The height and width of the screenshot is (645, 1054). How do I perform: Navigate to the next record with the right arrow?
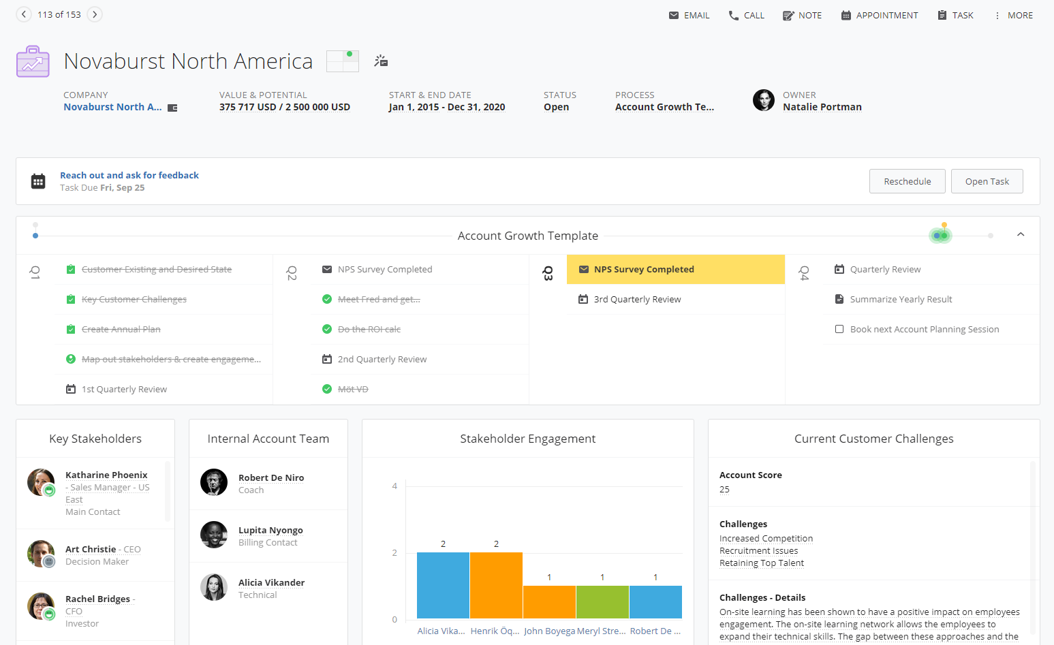(95, 13)
